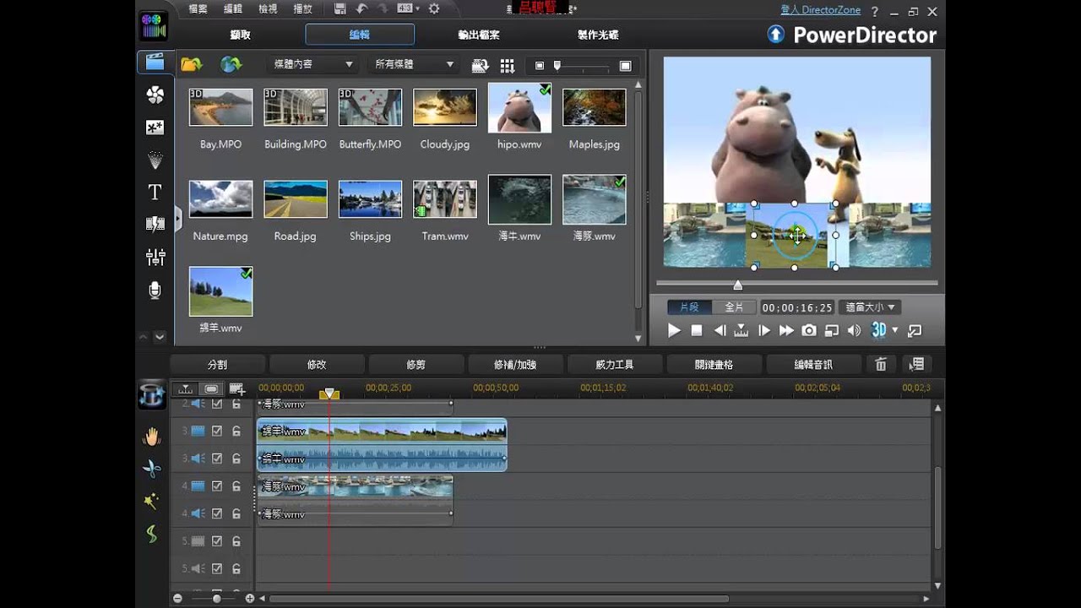Open the Effect Room pinwheel icon
1081x608 pixels.
pos(155,95)
